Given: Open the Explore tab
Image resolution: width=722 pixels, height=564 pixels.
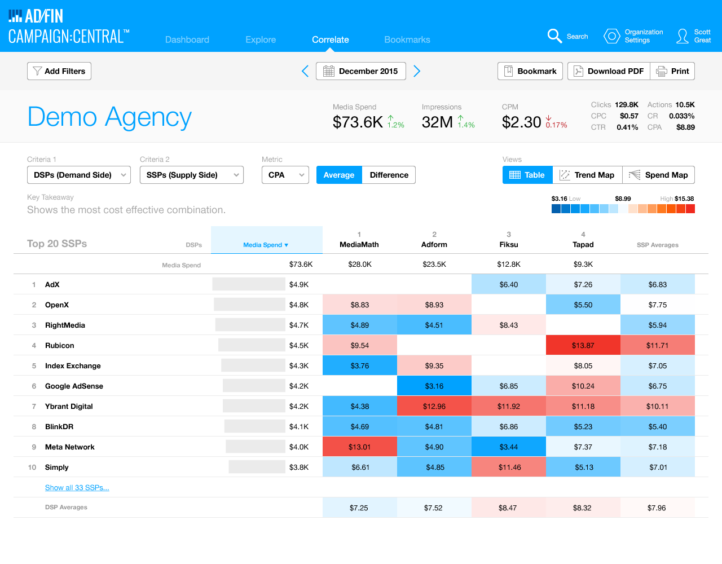Looking at the screenshot, I should point(261,39).
